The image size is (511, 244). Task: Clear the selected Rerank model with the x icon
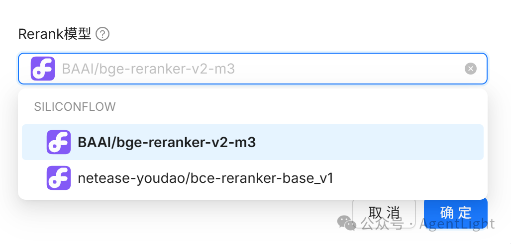470,69
